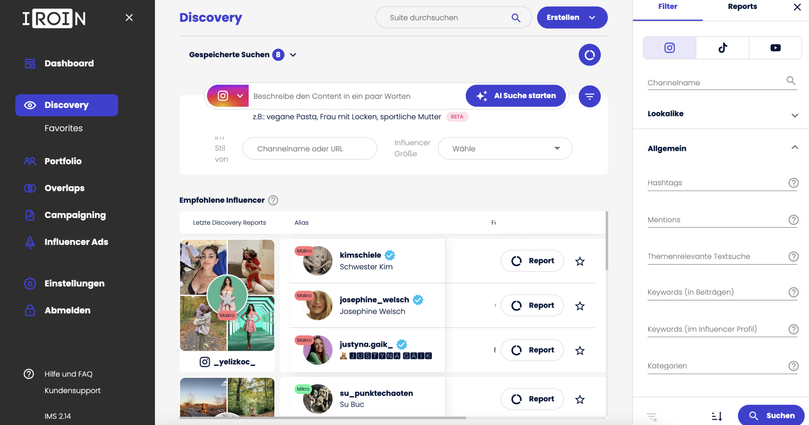Favorite justyna.gaik_ with the star
The image size is (809, 425).
pyautogui.click(x=579, y=351)
